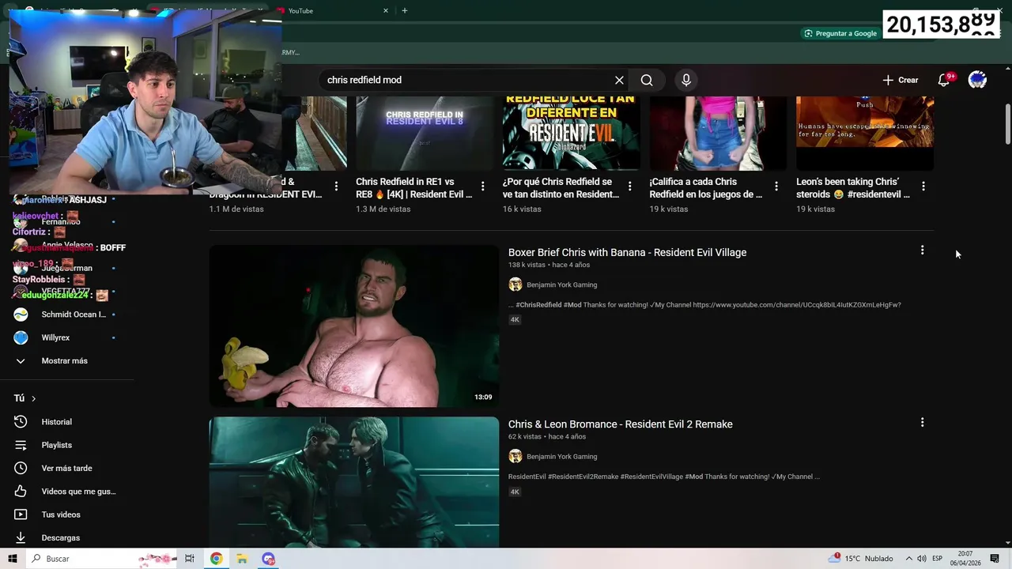Click Preguntar a Google button
The image size is (1012, 569).
pos(840,33)
